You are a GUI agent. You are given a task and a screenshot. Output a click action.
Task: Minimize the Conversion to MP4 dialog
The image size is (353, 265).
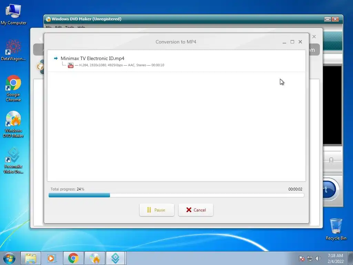point(284,42)
